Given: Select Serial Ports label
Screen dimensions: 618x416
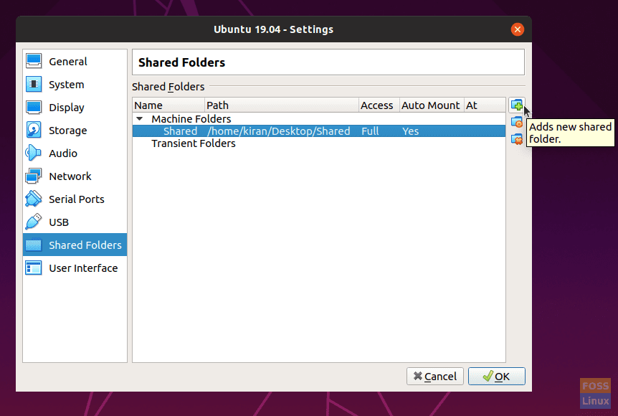Looking at the screenshot, I should [x=77, y=199].
